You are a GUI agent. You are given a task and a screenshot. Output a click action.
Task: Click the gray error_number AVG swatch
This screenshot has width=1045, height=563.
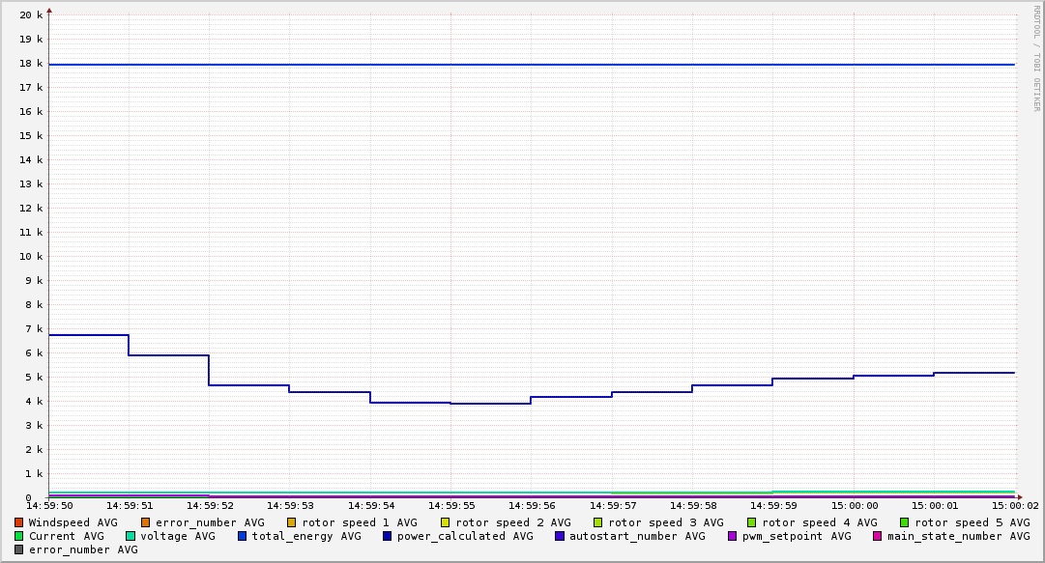[18, 549]
